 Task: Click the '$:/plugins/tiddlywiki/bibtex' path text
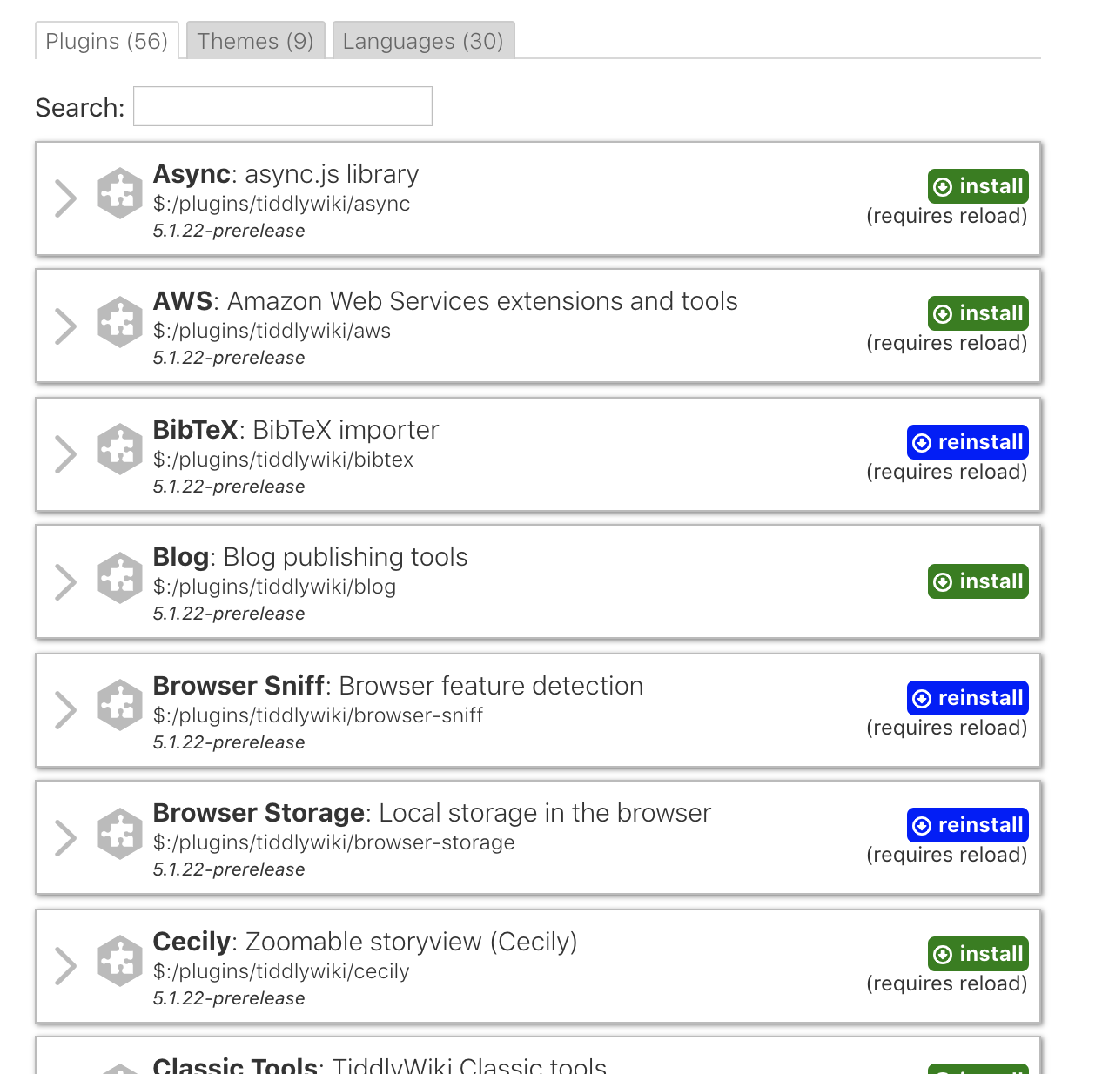[x=284, y=460]
